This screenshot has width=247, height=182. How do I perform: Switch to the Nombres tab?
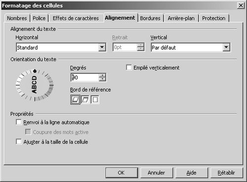tap(17, 18)
